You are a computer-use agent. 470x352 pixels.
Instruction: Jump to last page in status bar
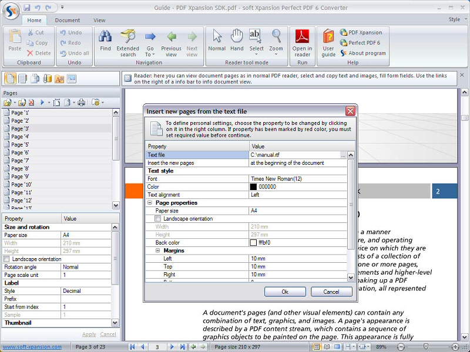[182, 347]
